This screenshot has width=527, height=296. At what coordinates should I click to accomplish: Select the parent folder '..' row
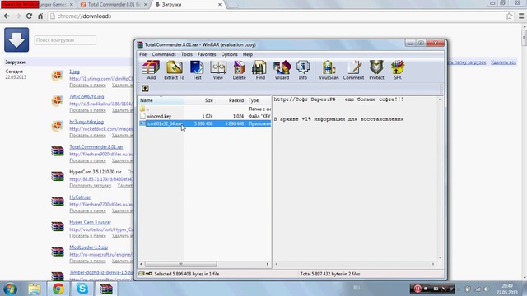coord(205,109)
